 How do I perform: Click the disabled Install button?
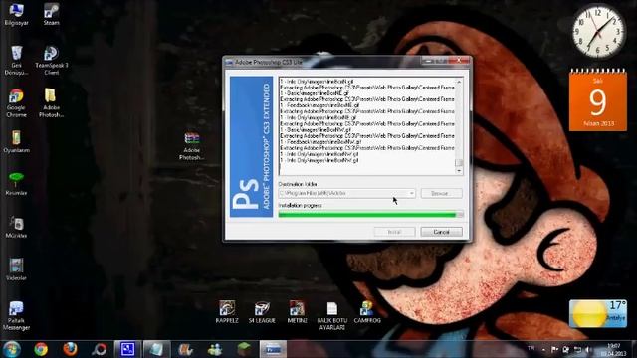(x=394, y=232)
